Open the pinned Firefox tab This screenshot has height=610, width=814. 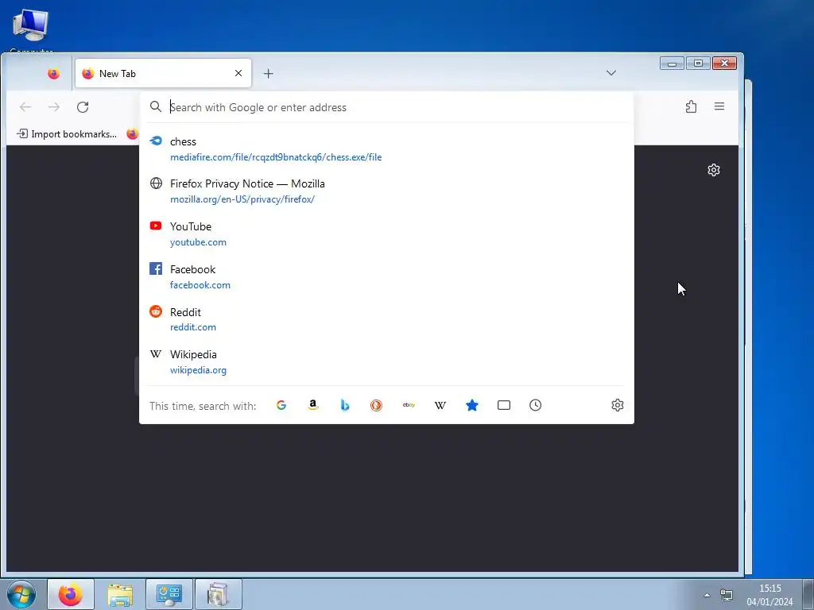(53, 74)
